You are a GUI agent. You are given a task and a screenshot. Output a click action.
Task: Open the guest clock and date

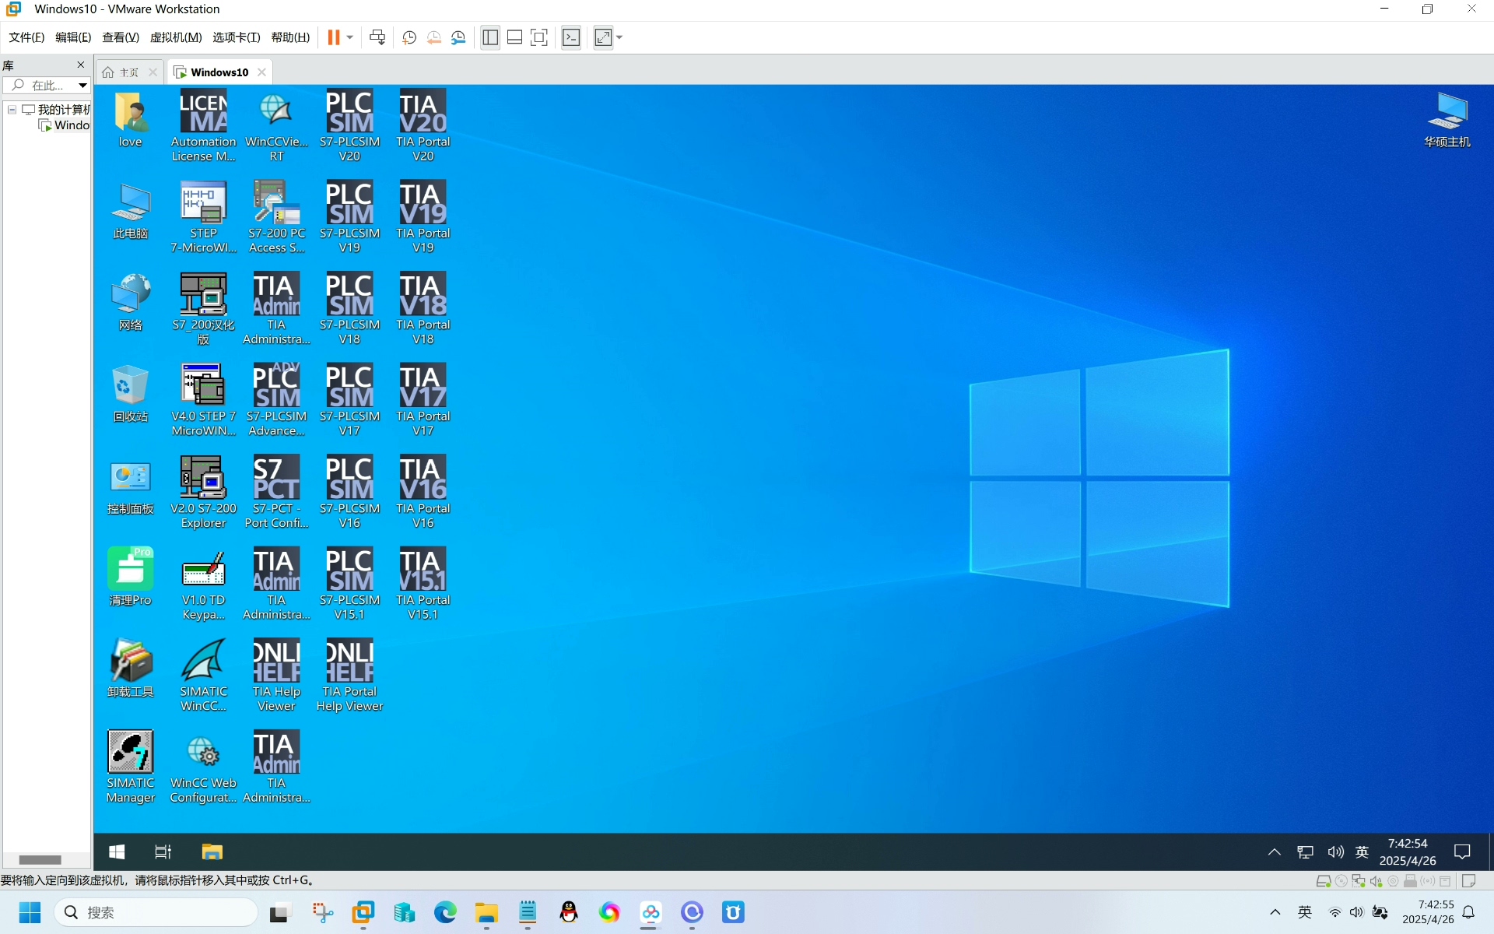point(1408,851)
